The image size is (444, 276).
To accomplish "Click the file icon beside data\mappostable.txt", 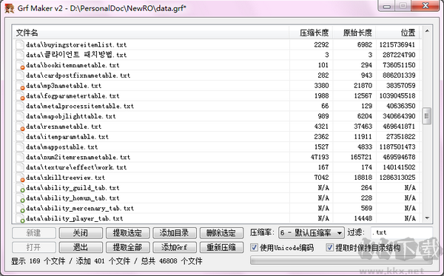I will [20, 147].
